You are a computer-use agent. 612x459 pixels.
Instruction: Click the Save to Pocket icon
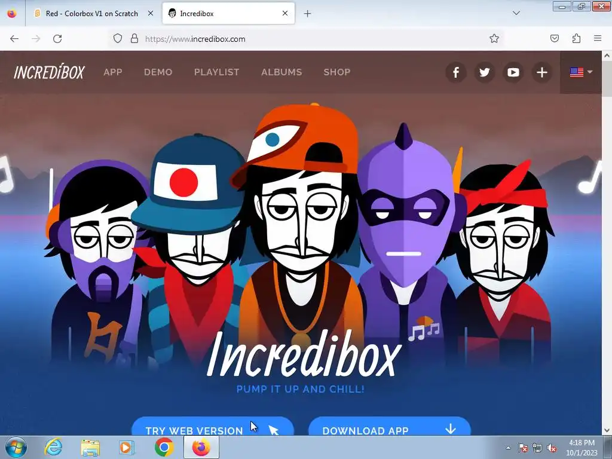pos(555,39)
